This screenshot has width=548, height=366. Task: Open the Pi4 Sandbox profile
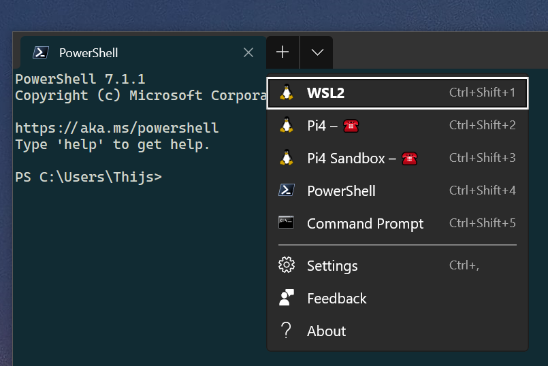(398, 159)
